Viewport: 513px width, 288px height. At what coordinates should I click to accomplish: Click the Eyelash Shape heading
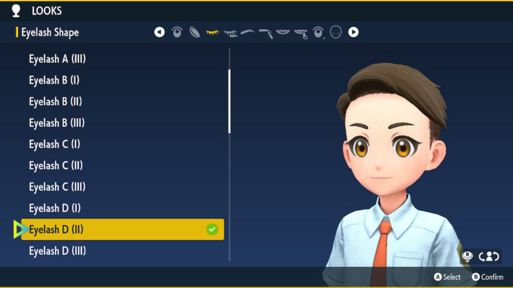click(50, 33)
